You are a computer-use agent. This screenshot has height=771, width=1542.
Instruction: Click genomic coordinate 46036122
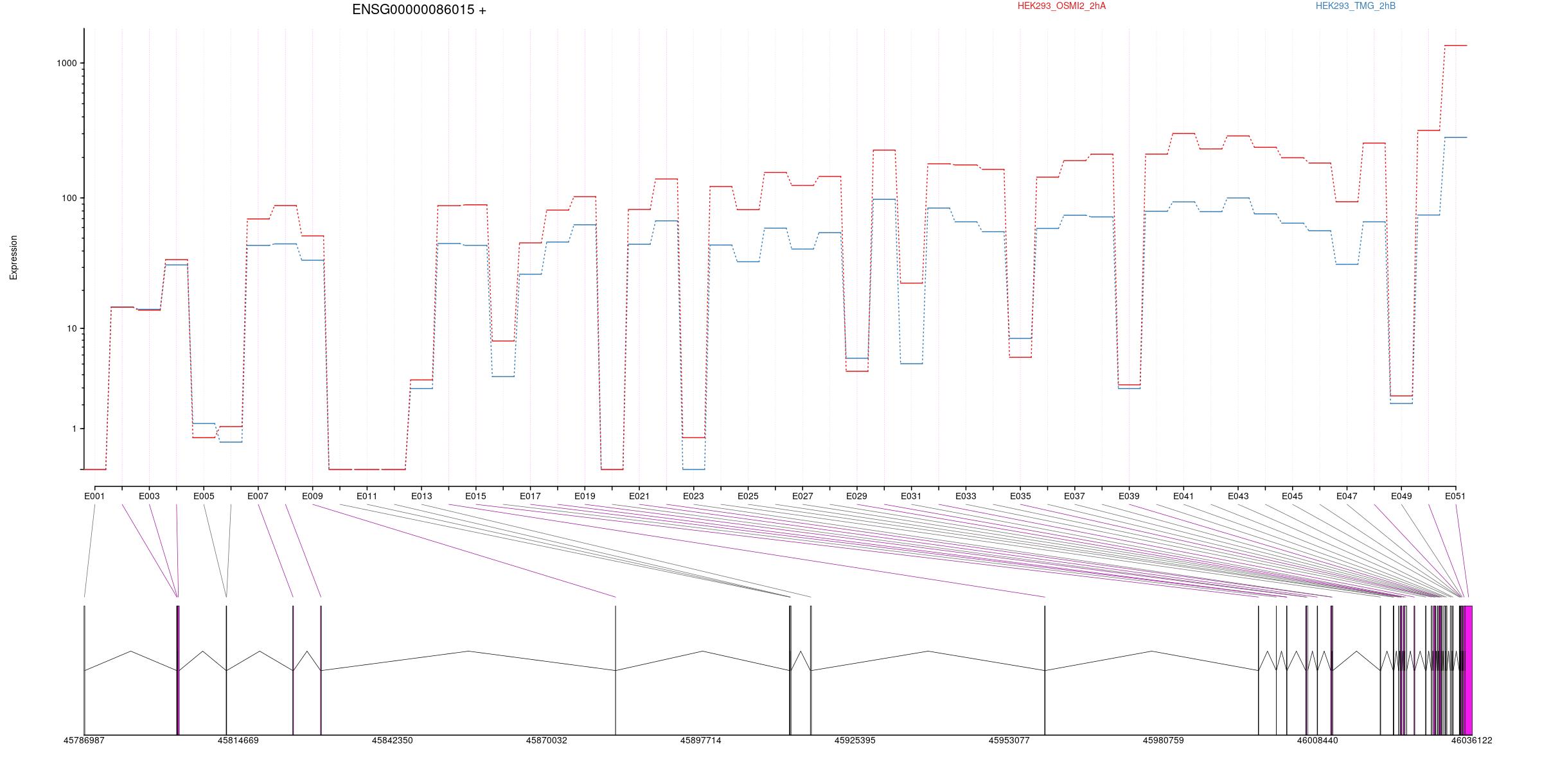(1472, 740)
